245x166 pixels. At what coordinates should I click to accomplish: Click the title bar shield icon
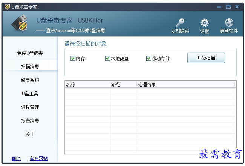point(7,7)
